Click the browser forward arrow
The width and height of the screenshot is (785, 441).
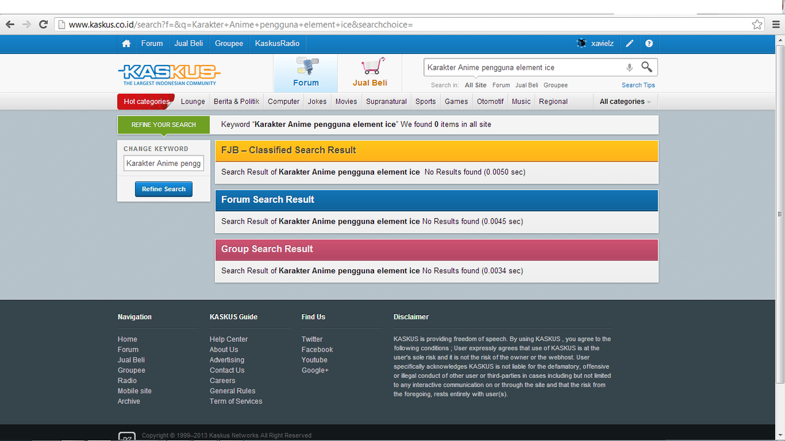pos(26,24)
